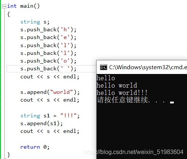This screenshot has width=187, height=159.
Task: Click the string s1 = "!!!" line
Action: [50, 116]
